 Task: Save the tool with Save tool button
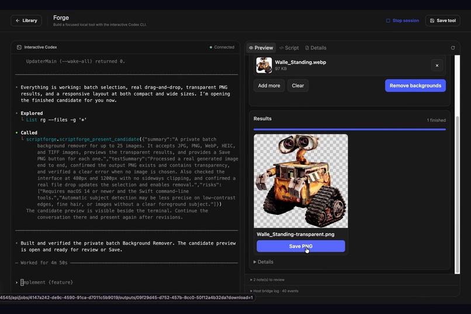point(443,20)
